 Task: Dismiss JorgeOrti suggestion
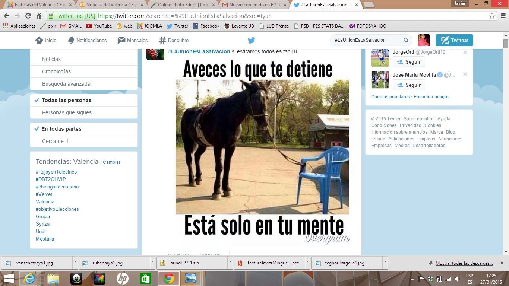coord(465,53)
